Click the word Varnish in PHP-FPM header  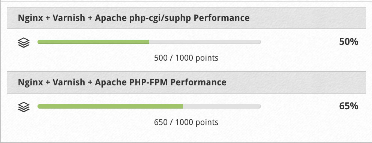click(x=69, y=82)
